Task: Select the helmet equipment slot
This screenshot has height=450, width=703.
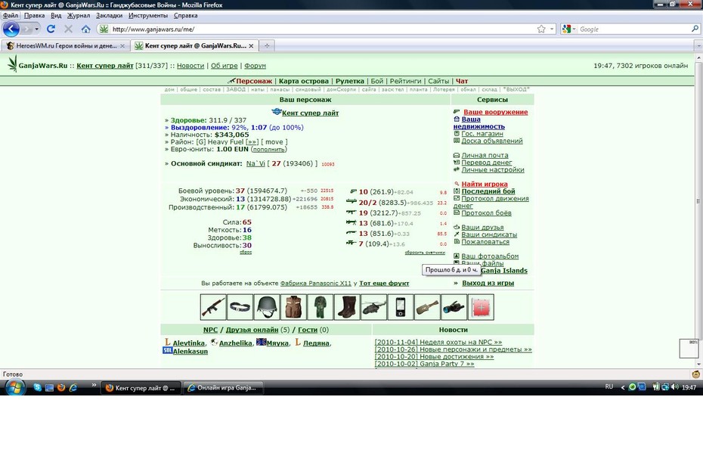Action: point(267,307)
